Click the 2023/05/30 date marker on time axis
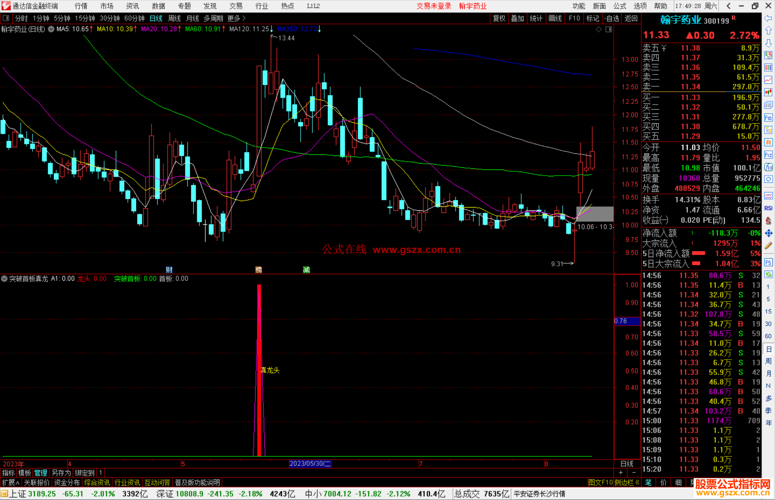 coord(310,463)
